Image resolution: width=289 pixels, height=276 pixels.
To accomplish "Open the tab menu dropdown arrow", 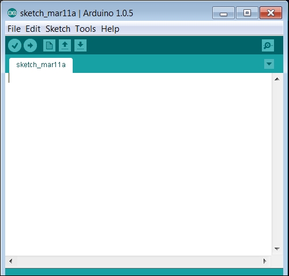I will coord(269,64).
